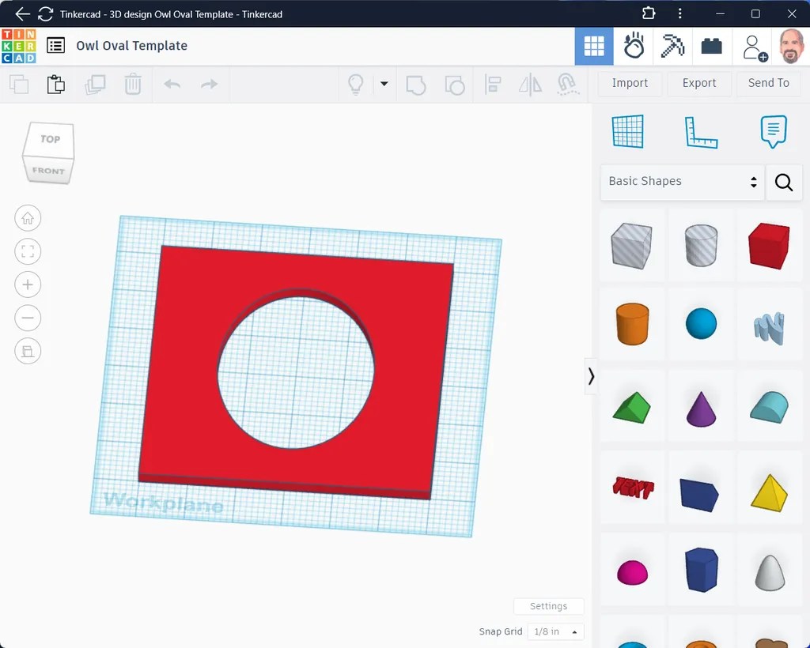Click the Zoom out minus button
Viewport: 810px width, 648px height.
pyautogui.click(x=28, y=318)
